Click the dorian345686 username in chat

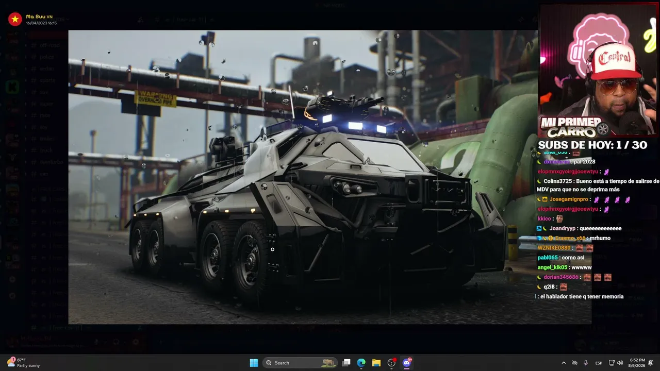pos(561,277)
